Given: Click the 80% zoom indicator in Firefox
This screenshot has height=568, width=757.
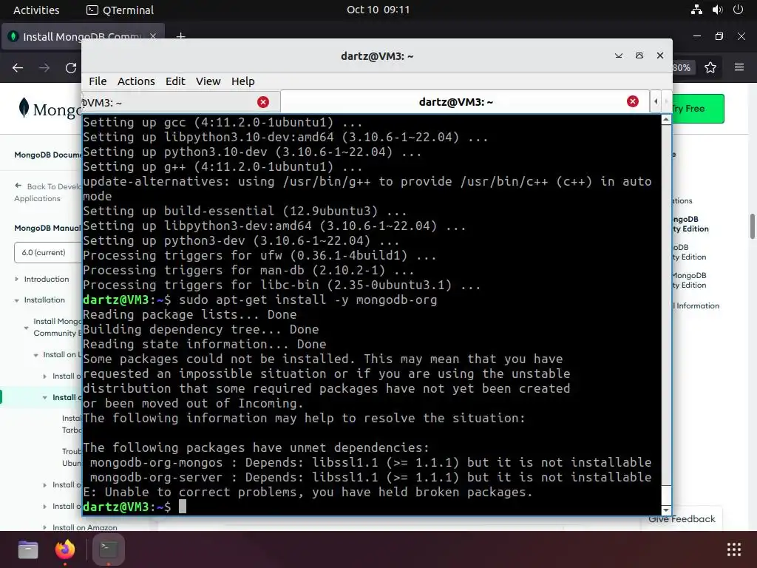Looking at the screenshot, I should click(x=682, y=67).
